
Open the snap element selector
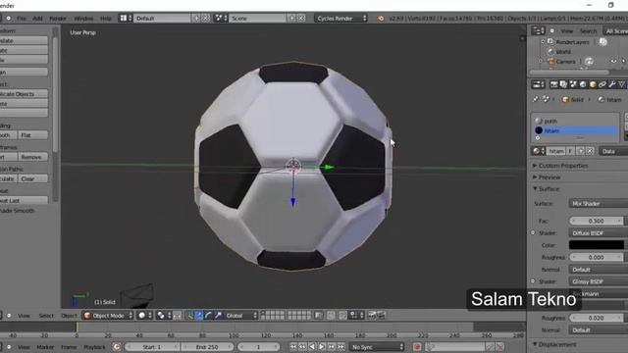[355, 316]
